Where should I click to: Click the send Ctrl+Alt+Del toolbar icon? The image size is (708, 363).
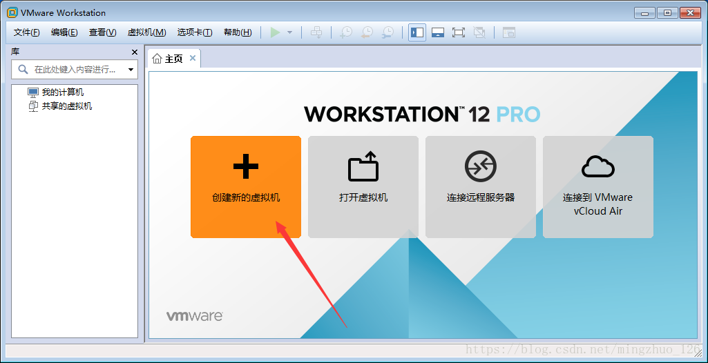click(x=317, y=32)
